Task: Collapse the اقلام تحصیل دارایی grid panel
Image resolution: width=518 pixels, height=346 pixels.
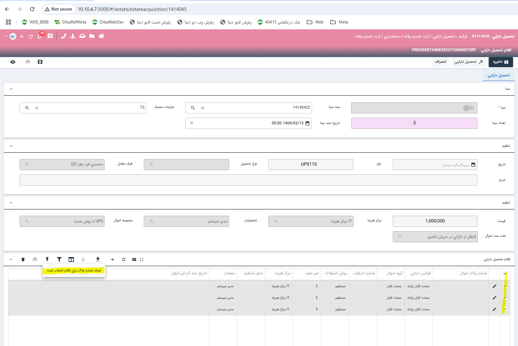Action: 11,259
